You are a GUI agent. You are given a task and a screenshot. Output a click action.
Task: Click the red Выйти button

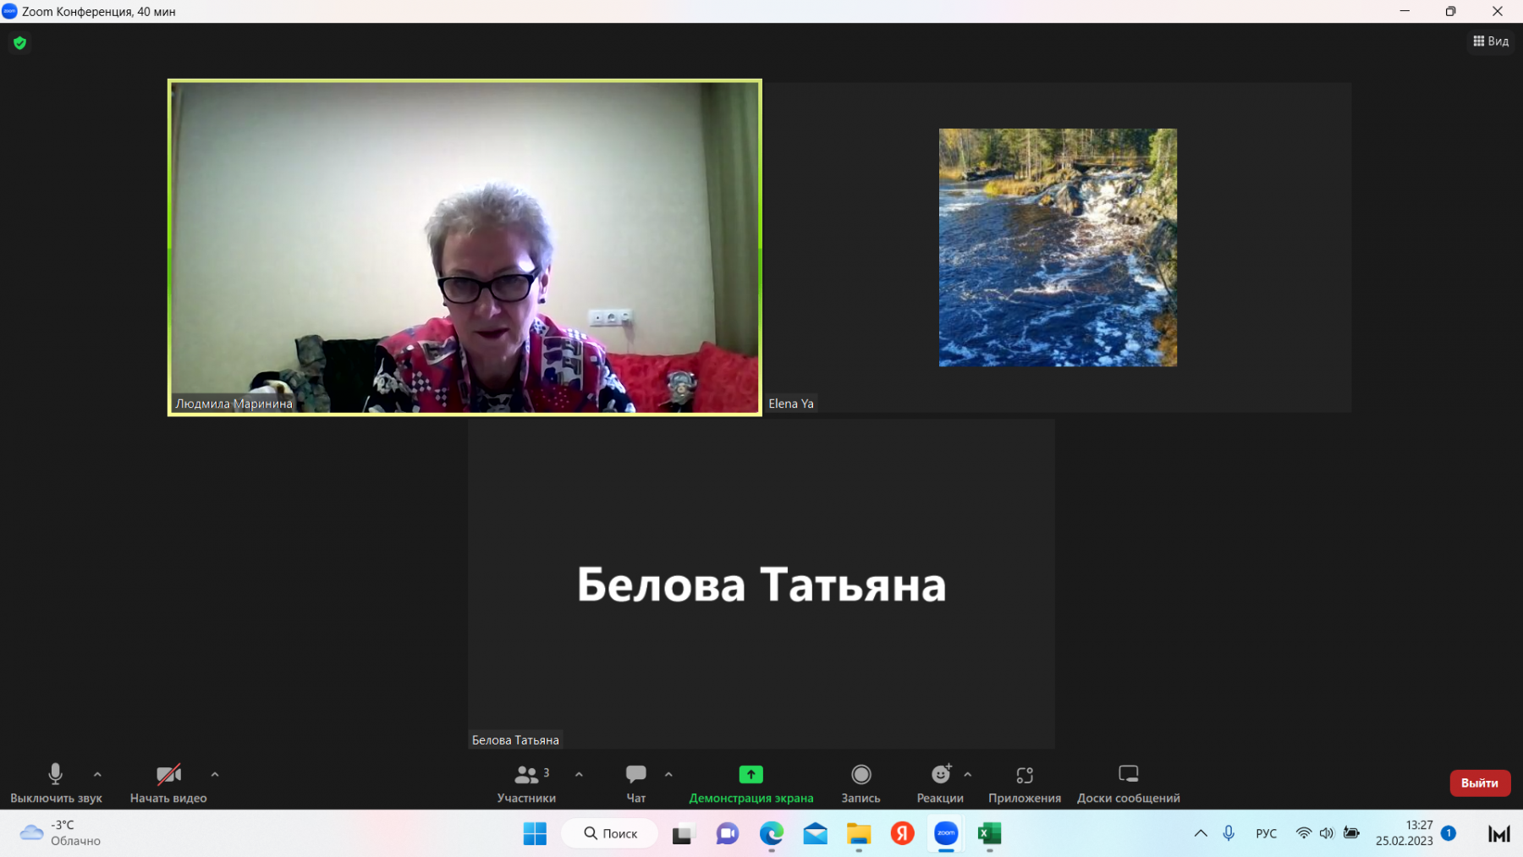pos(1480,783)
